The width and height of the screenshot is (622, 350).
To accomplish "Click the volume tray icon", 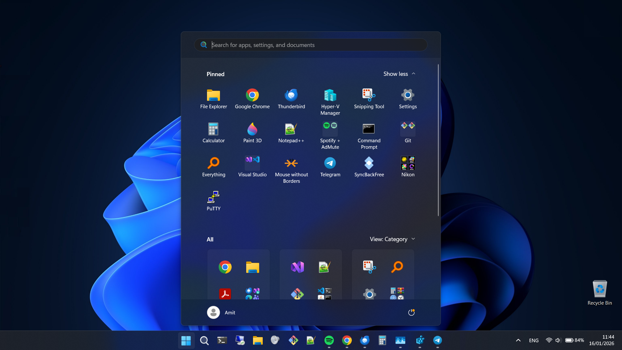I will pyautogui.click(x=558, y=340).
